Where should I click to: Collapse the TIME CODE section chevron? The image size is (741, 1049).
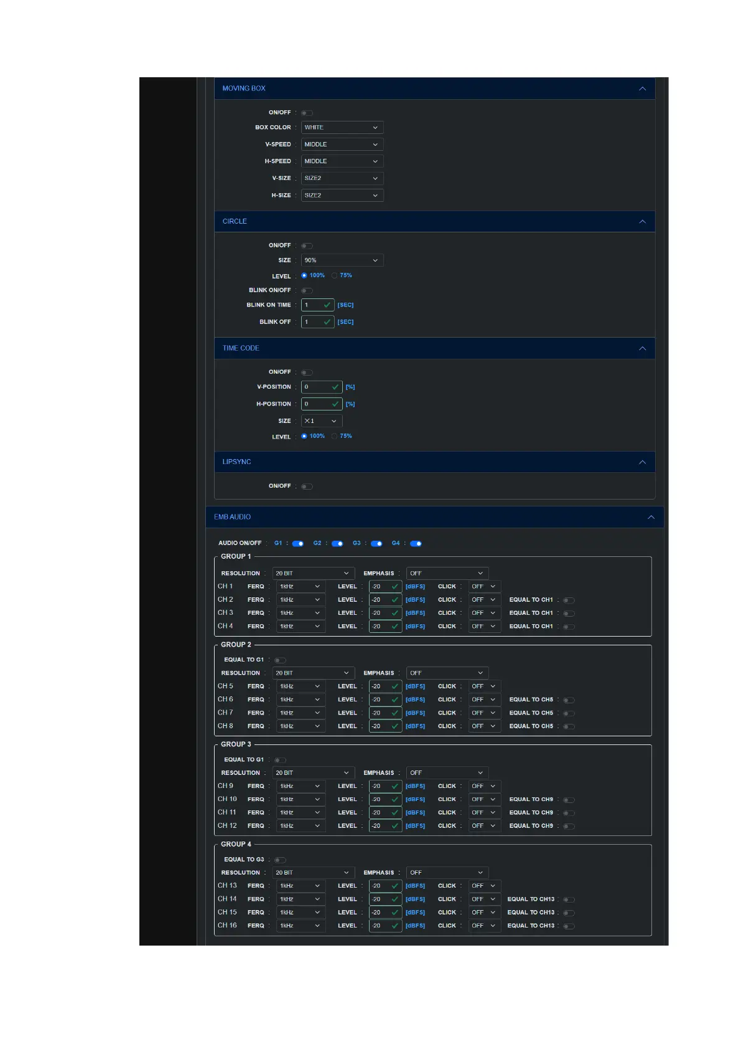tap(642, 348)
